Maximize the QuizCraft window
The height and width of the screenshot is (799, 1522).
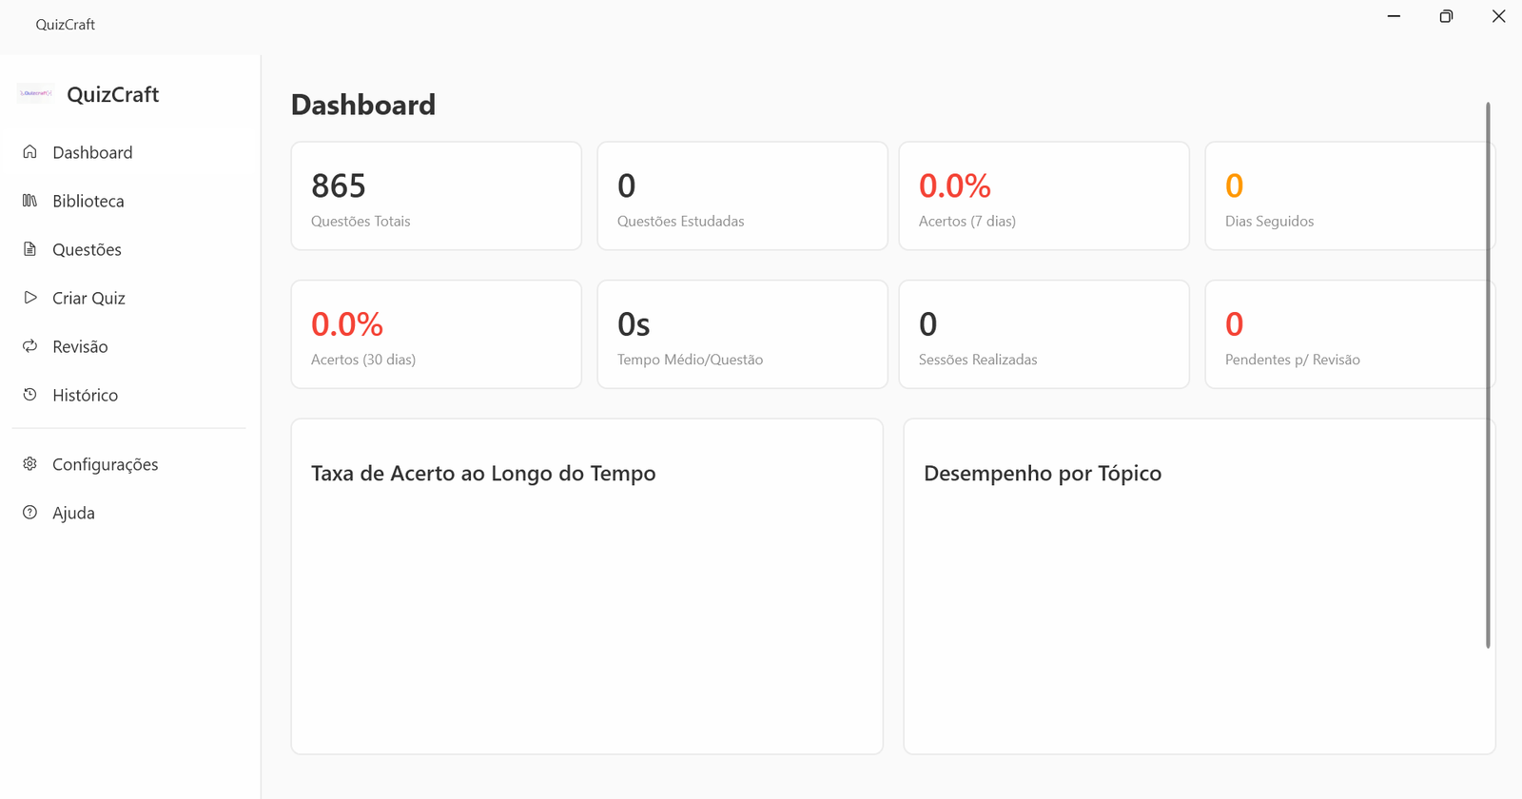click(1446, 16)
